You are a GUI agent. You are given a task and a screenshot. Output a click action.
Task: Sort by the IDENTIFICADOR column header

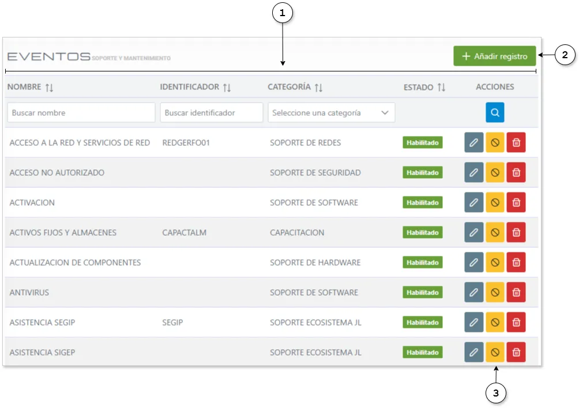click(227, 88)
